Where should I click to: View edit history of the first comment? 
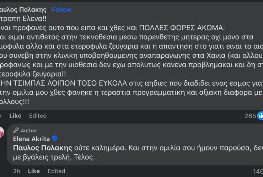(38, 116)
